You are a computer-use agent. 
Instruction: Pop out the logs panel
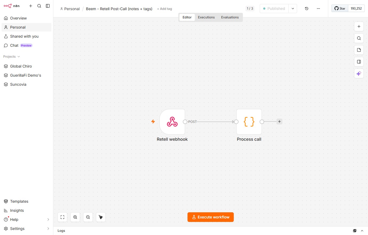pyautogui.click(x=355, y=231)
